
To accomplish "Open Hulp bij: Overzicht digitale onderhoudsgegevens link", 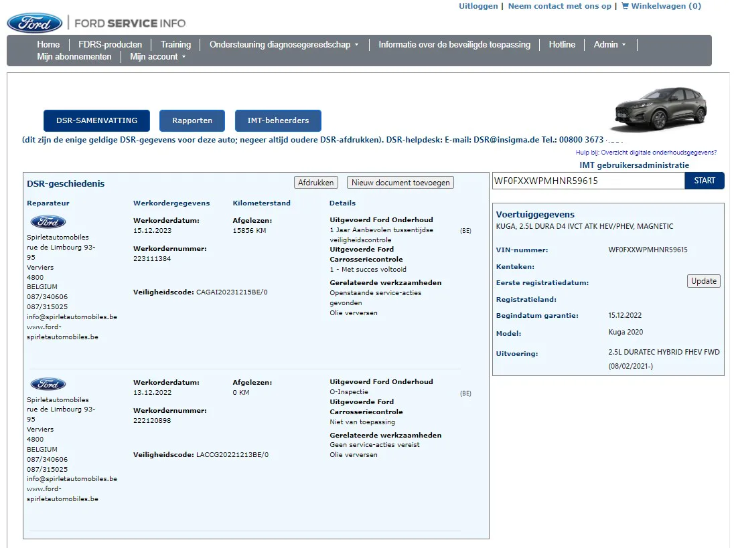I will (x=646, y=153).
